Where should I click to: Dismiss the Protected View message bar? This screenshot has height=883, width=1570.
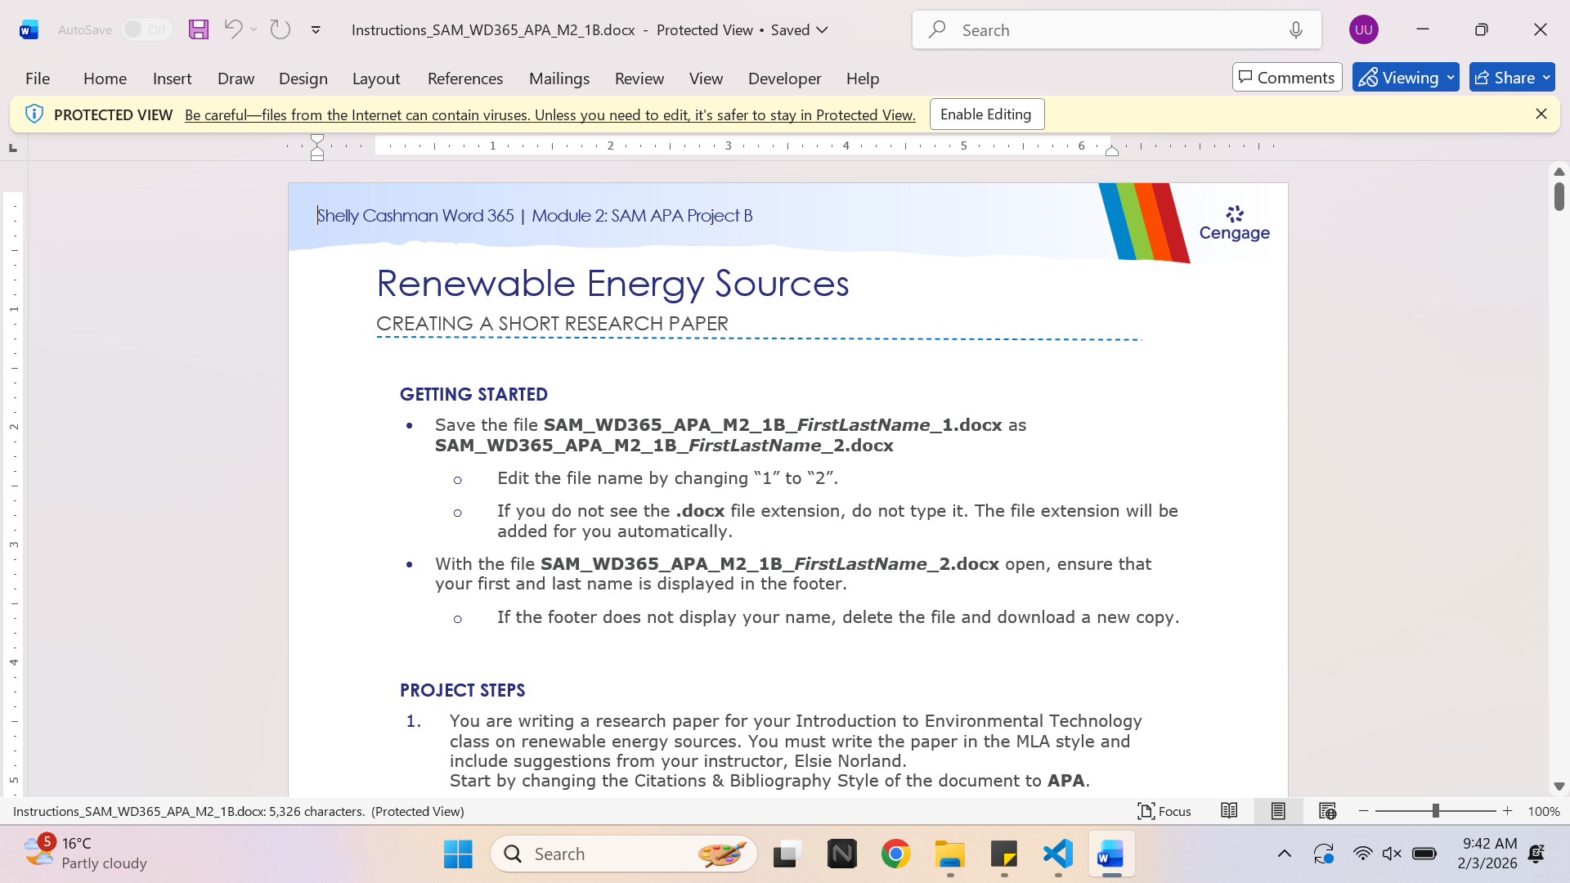[1541, 114]
